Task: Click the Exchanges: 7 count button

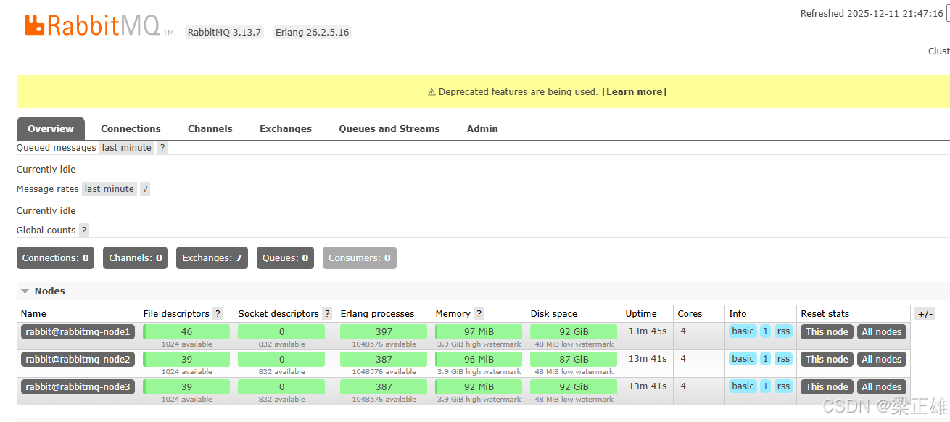Action: click(x=212, y=257)
